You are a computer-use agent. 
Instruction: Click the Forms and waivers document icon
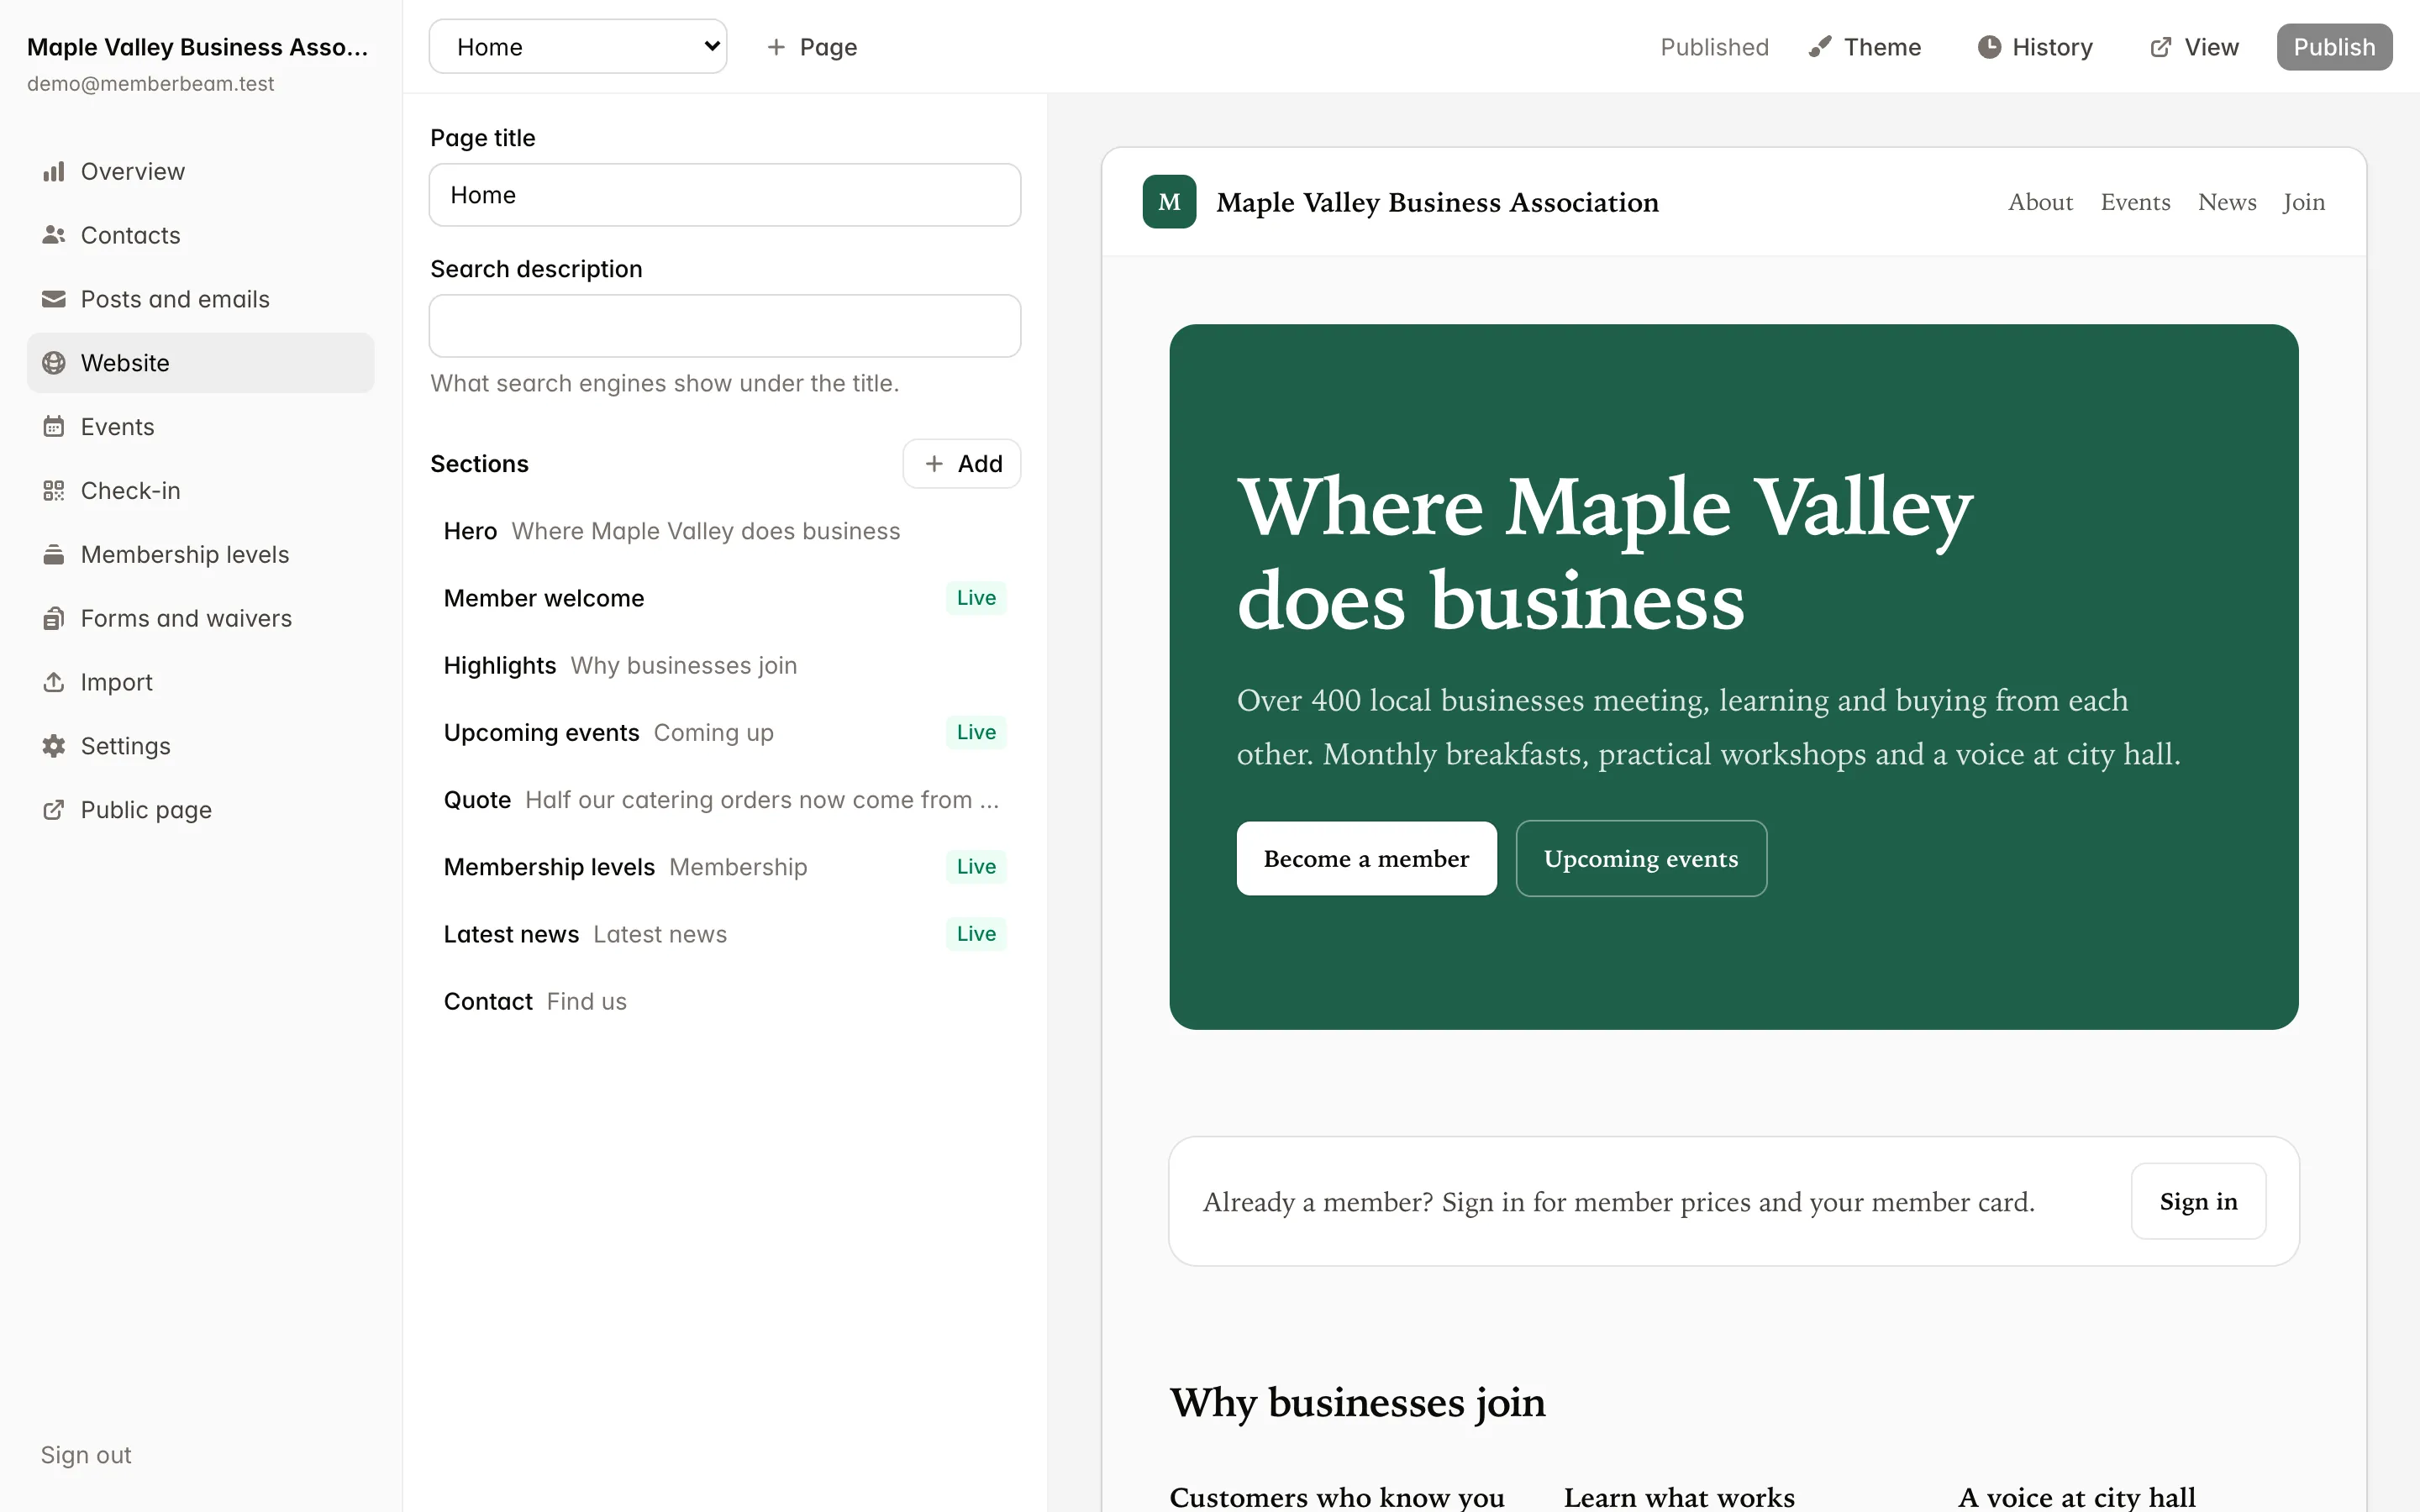54,619
